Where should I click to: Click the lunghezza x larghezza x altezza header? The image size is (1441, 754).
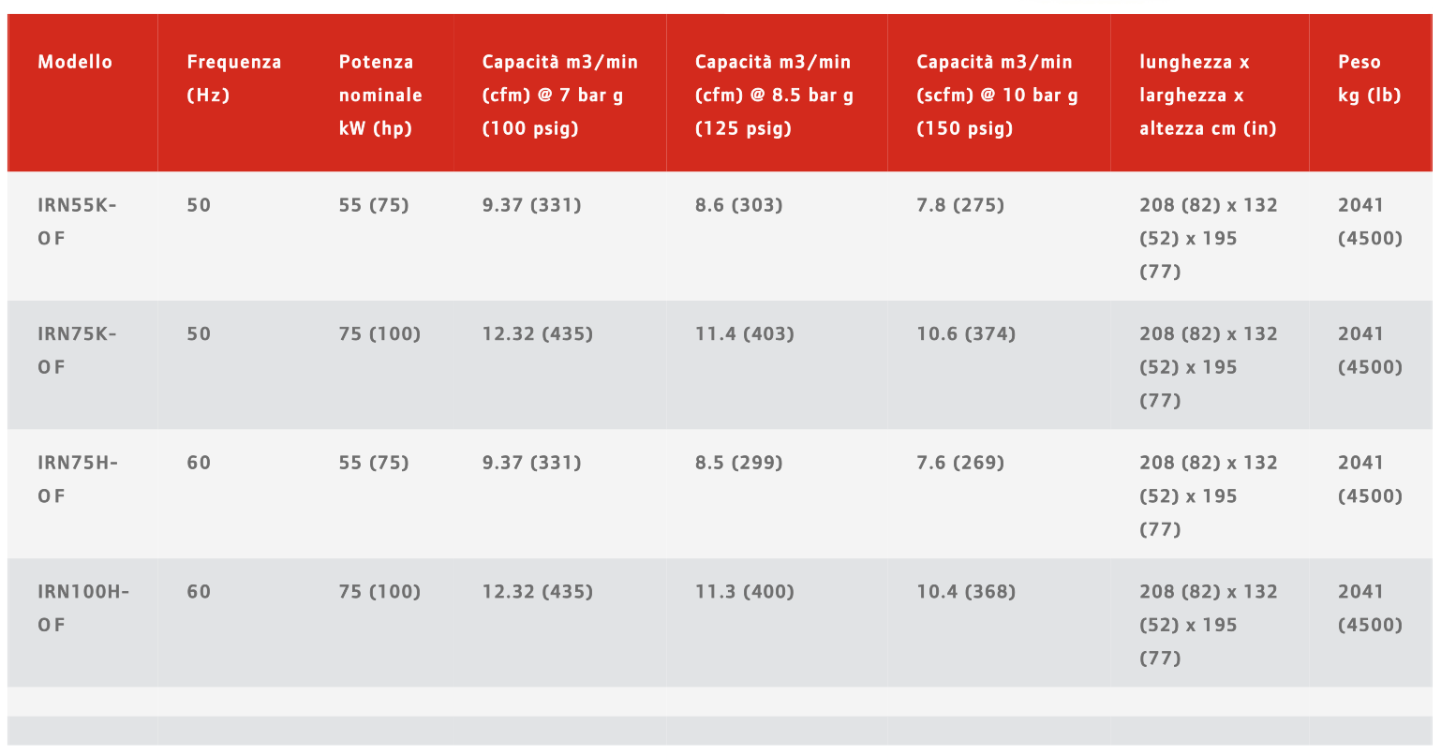(1207, 95)
